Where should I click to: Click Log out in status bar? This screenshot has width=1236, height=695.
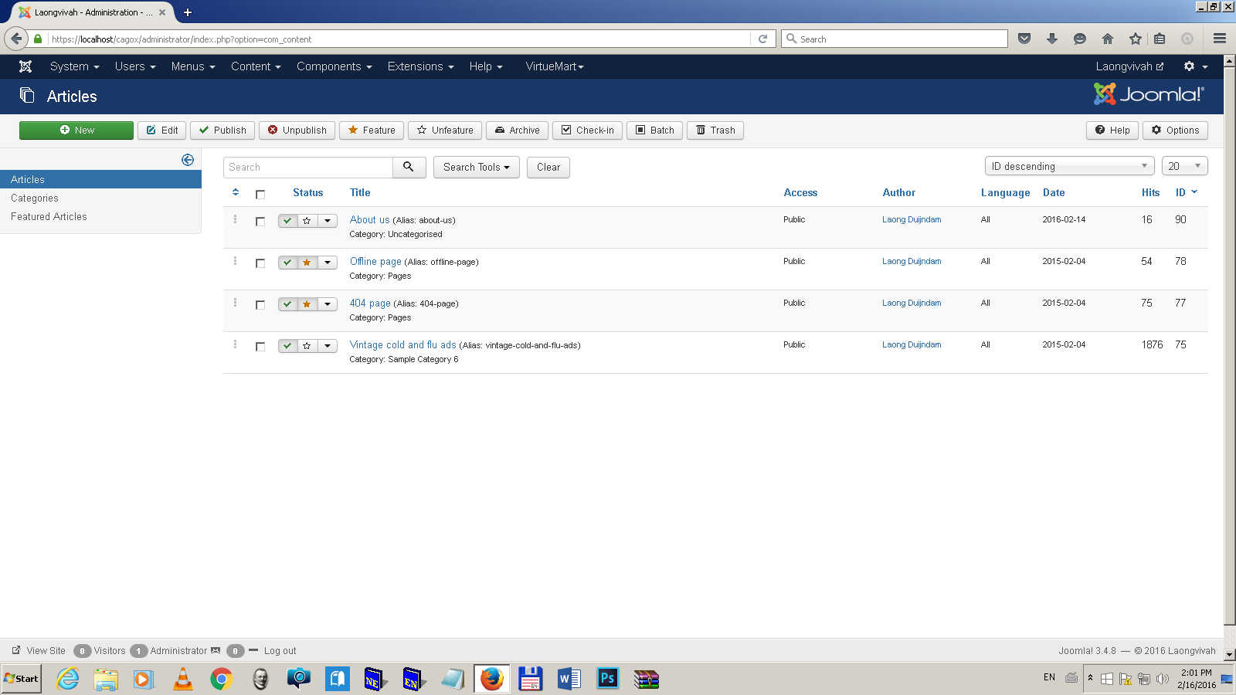(x=280, y=650)
